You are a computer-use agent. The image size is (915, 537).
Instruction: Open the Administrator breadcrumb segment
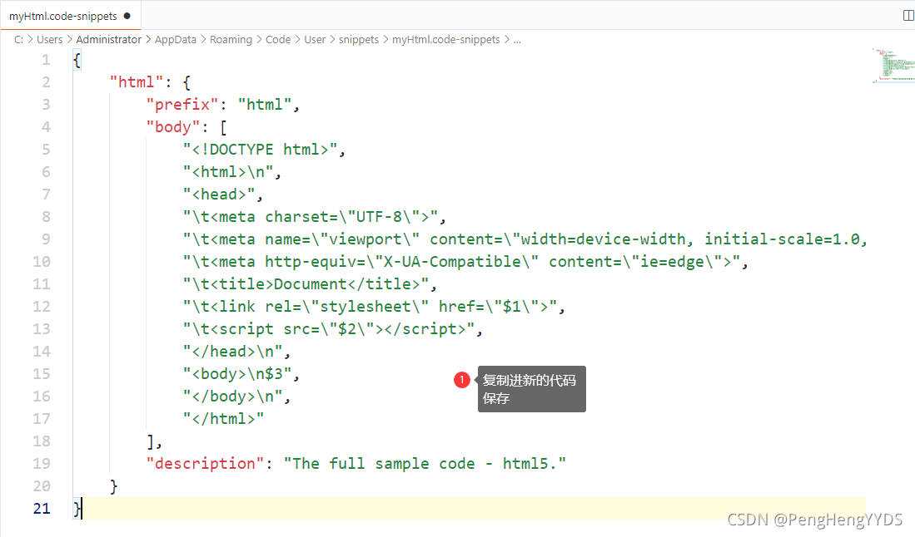(108, 40)
